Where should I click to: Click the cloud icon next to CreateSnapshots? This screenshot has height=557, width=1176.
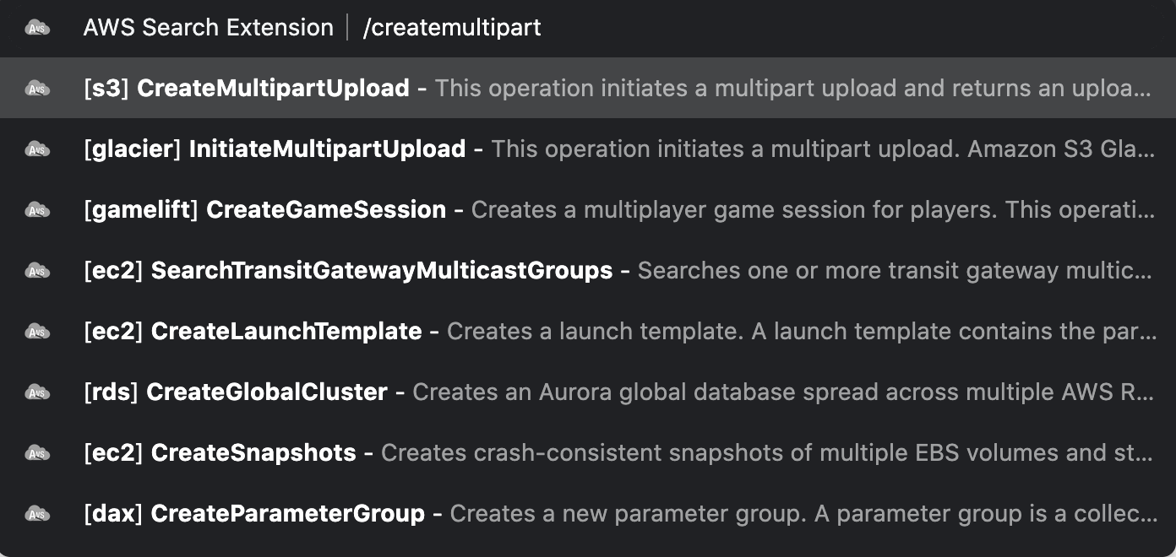[37, 453]
